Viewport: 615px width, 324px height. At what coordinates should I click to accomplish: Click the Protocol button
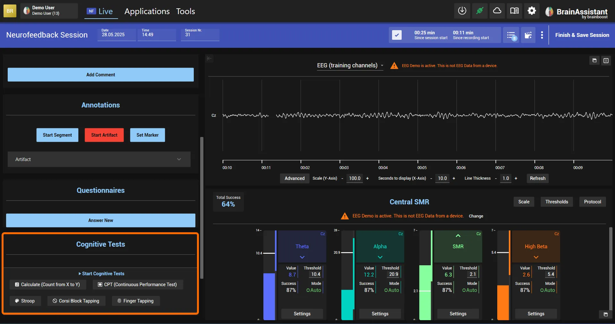click(592, 202)
